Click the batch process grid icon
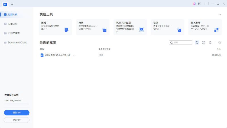This screenshot has width=227, height=128. point(216,30)
